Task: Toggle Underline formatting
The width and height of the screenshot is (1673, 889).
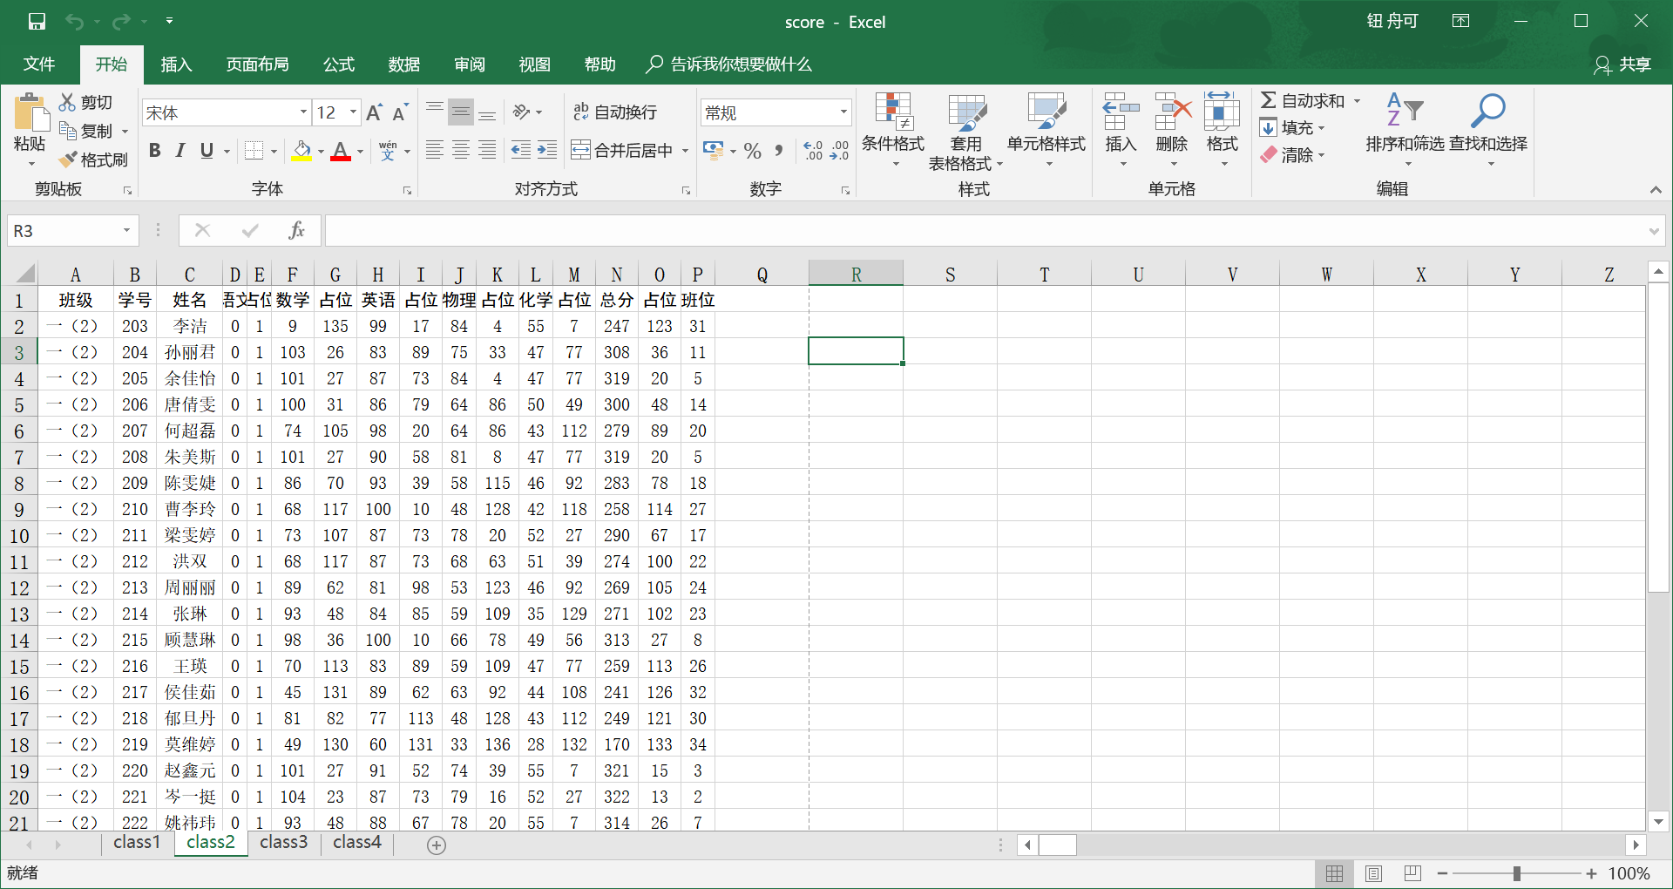Action: pyautogui.click(x=207, y=151)
